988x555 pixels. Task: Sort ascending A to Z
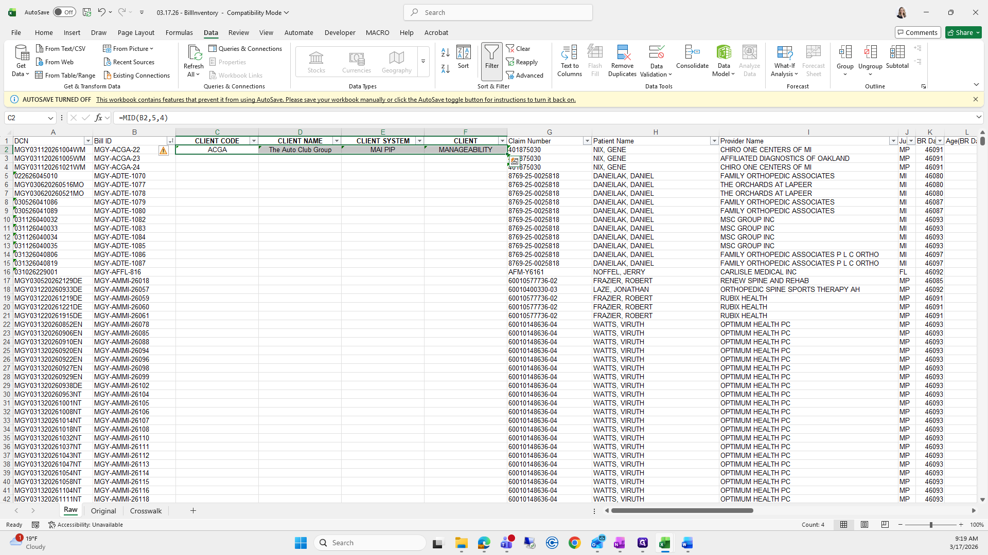click(446, 52)
